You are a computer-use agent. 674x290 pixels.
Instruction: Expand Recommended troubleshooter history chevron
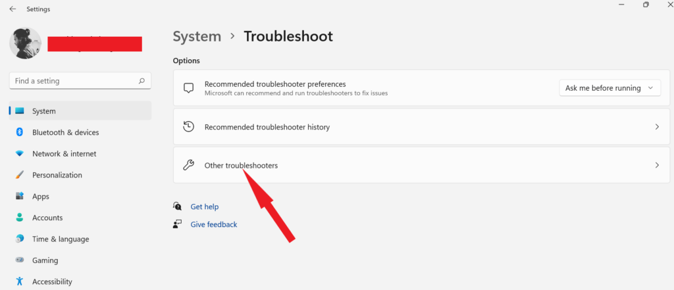(657, 127)
